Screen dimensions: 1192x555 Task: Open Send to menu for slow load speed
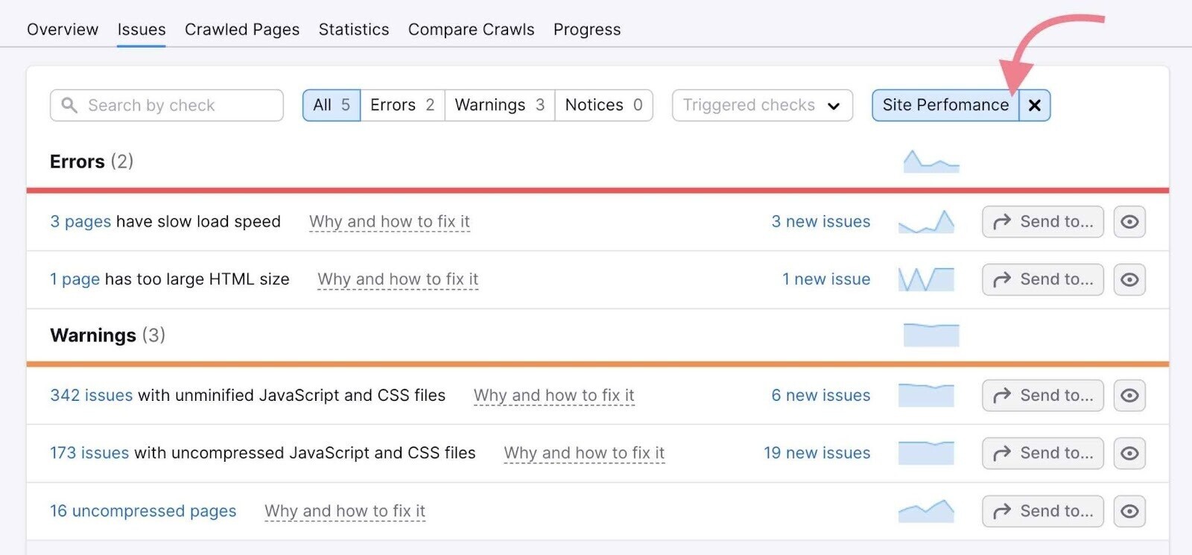coord(1042,222)
